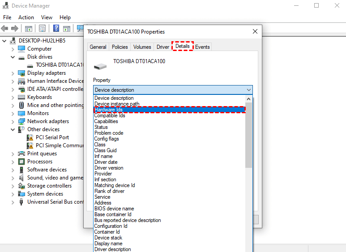Choose Device instance path option
Screen dimensions: 346x252
[x=169, y=104]
